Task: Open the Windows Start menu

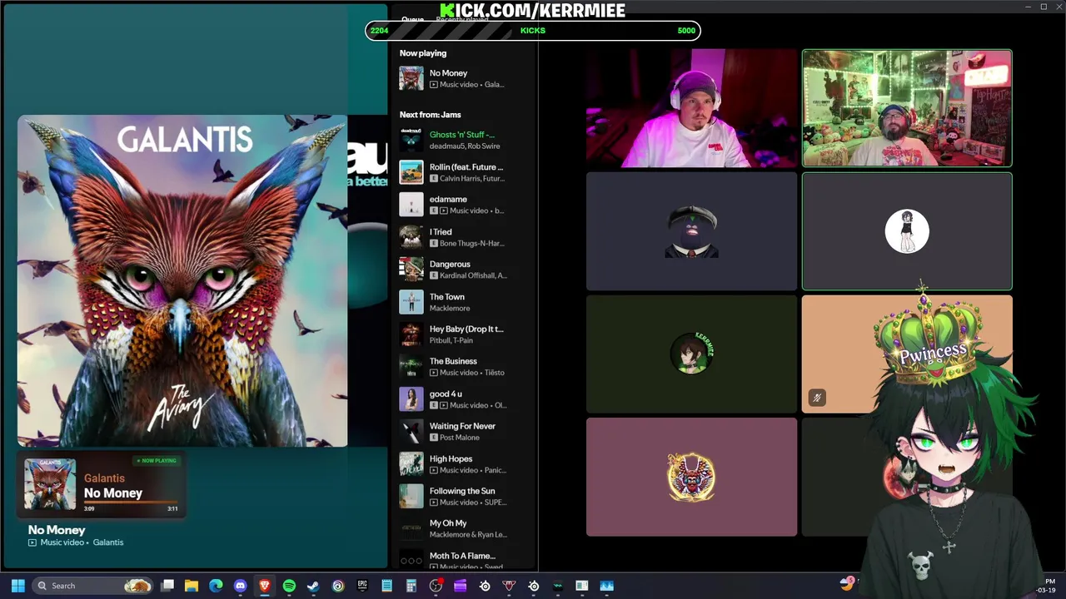Action: tap(17, 586)
